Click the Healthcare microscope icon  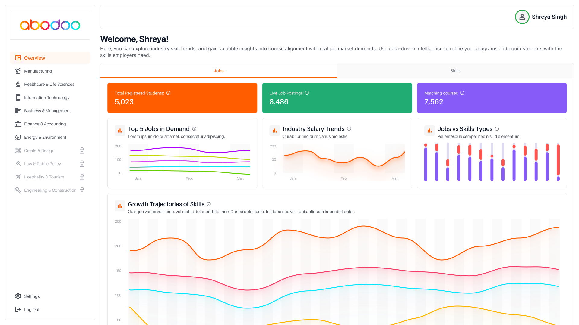pos(18,84)
